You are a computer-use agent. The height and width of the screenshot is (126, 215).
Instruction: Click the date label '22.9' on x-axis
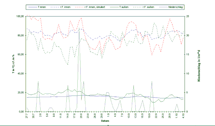tap(156, 116)
